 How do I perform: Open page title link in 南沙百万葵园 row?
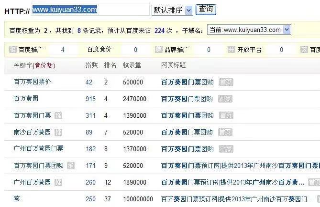click(187, 132)
